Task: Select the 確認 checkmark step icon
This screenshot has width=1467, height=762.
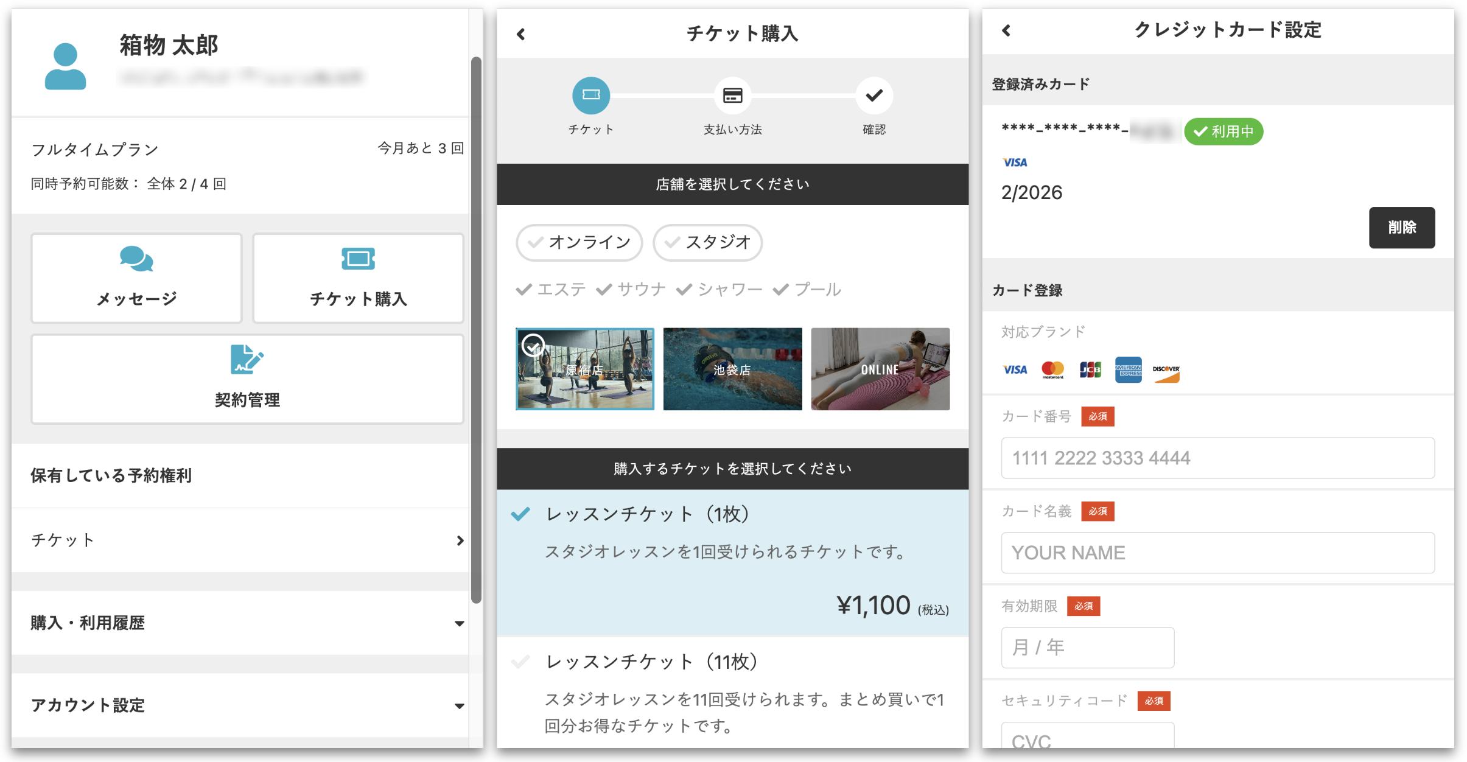Action: point(874,96)
